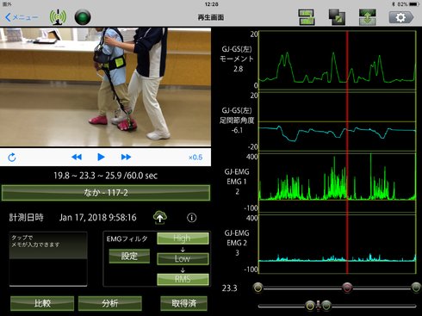This screenshot has height=316, width=422.
Task: Open the overlay layers icon
Action: (337, 17)
